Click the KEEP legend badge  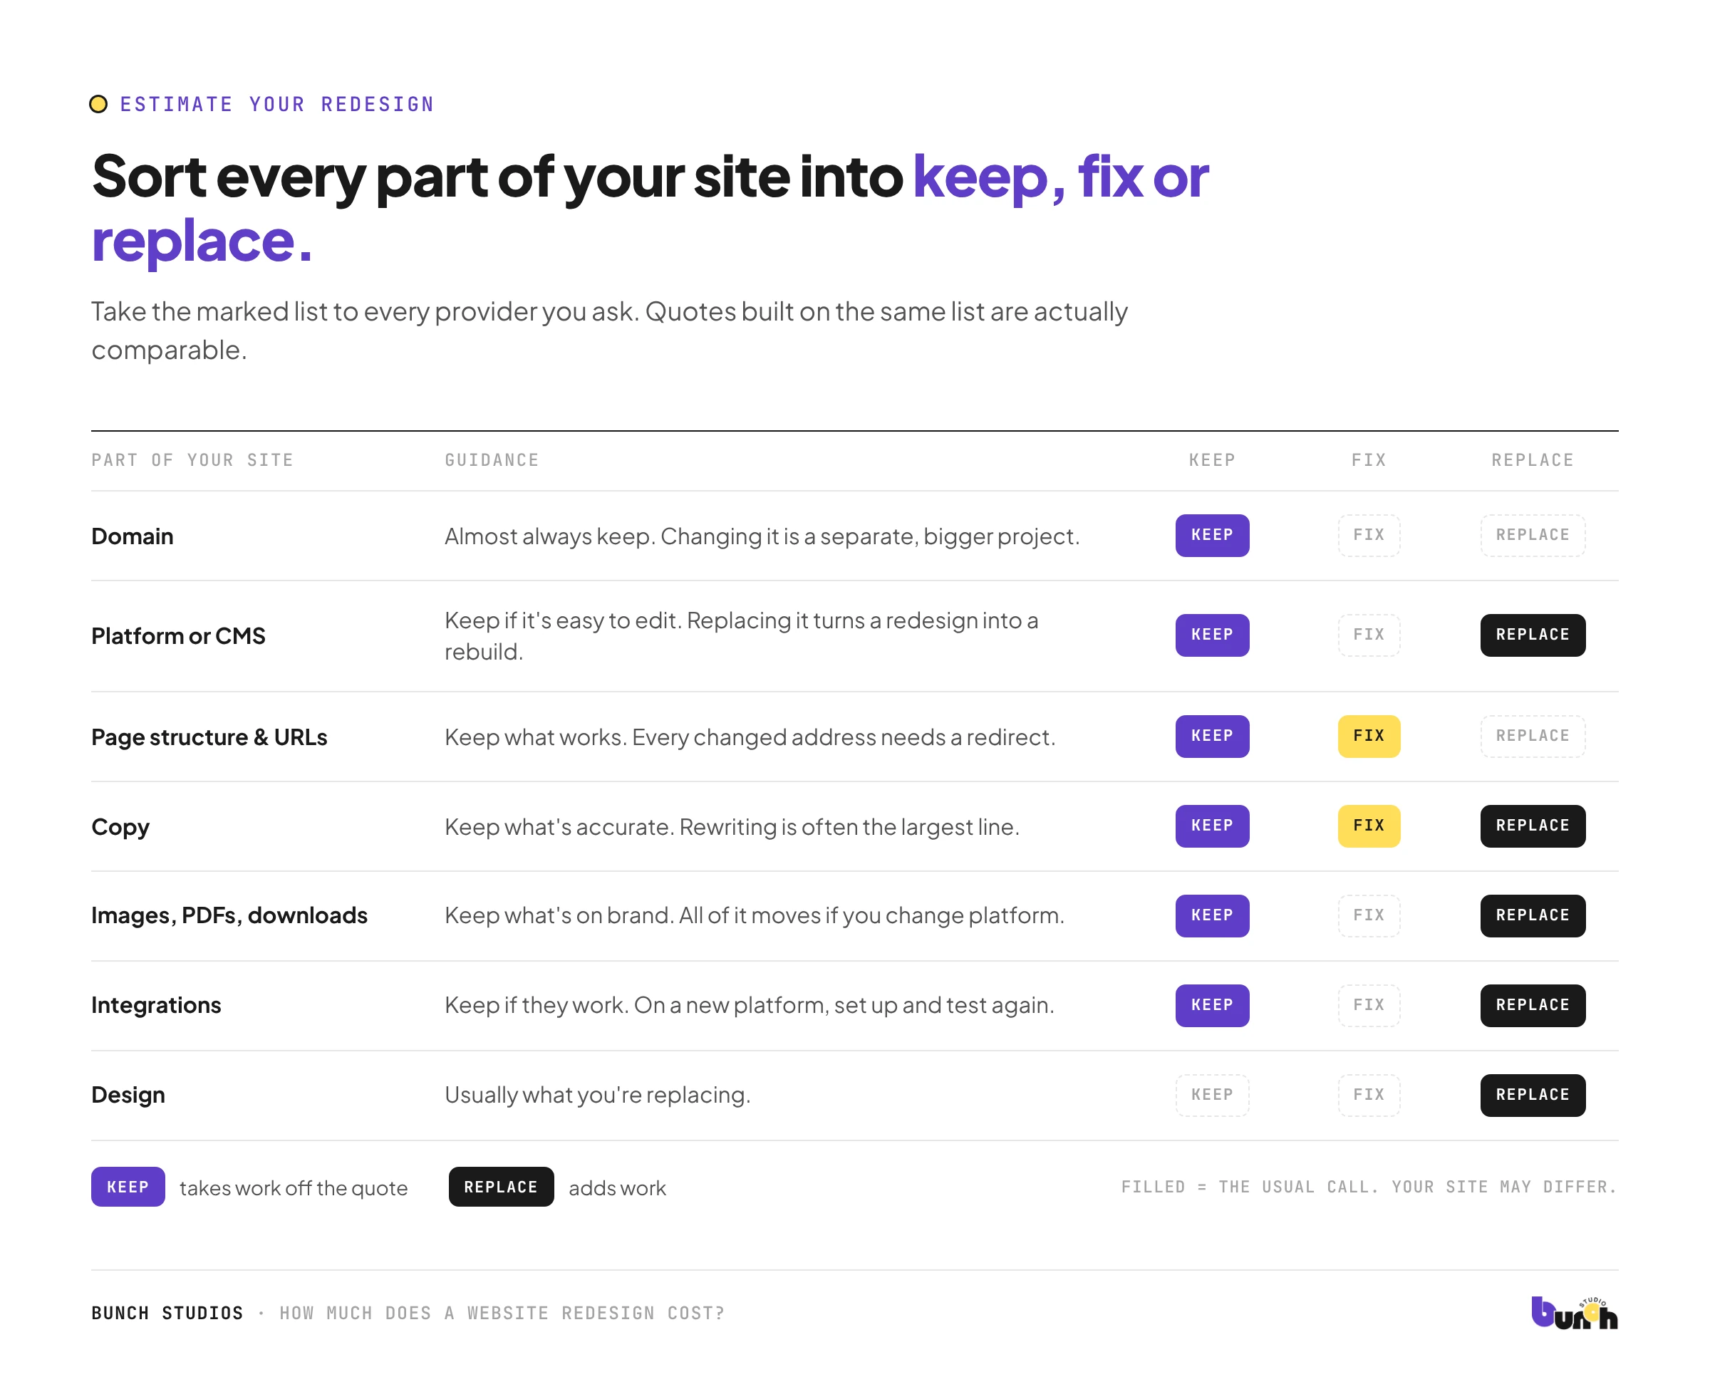[x=128, y=1186]
